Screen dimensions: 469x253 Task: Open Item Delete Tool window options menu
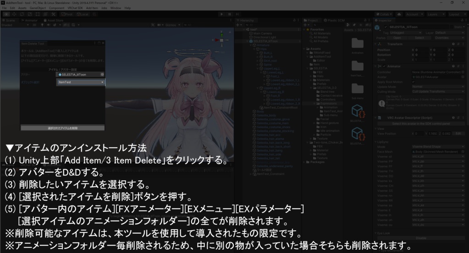tap(95, 43)
